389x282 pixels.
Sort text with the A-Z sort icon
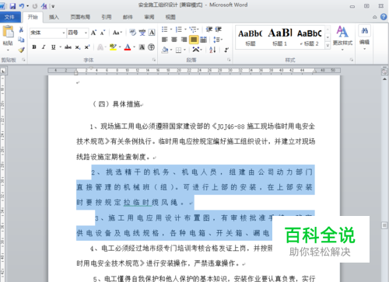click(212, 50)
